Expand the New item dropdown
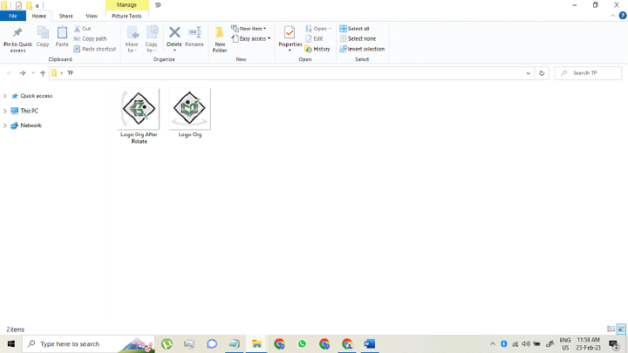 coord(249,29)
